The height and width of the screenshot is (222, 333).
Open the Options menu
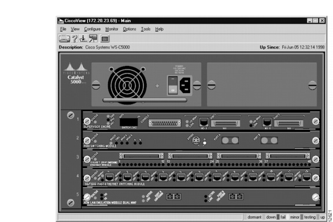pyautogui.click(x=129, y=29)
